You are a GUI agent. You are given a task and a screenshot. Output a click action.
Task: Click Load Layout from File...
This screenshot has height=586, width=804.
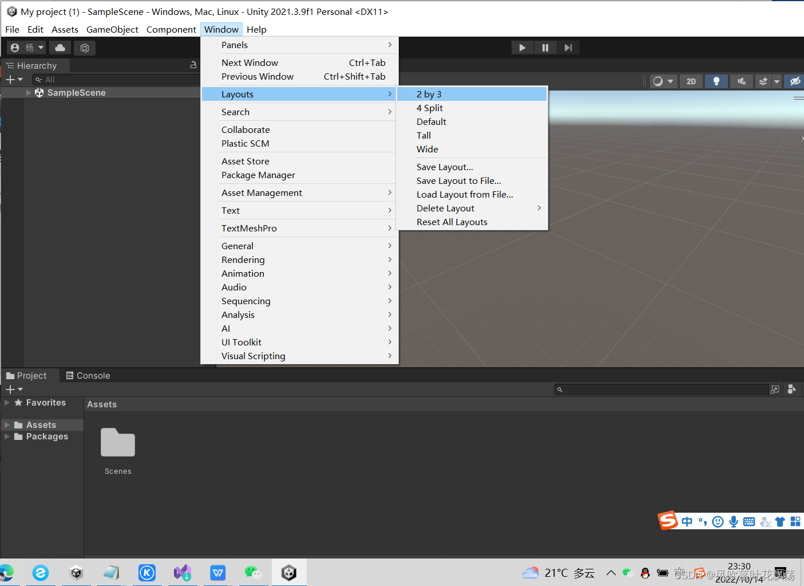tap(472, 194)
